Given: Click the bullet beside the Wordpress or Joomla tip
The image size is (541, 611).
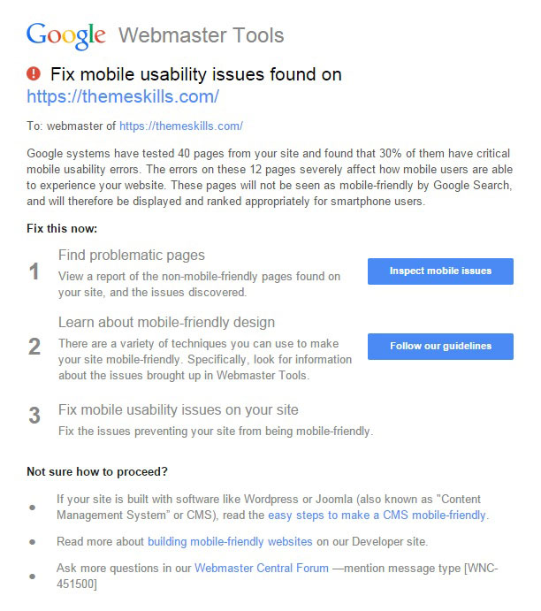Looking at the screenshot, I should point(33,508).
